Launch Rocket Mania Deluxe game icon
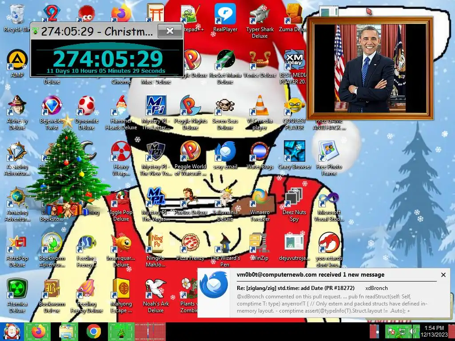Screen dimensions: 455x341 pyautogui.click(x=225, y=67)
